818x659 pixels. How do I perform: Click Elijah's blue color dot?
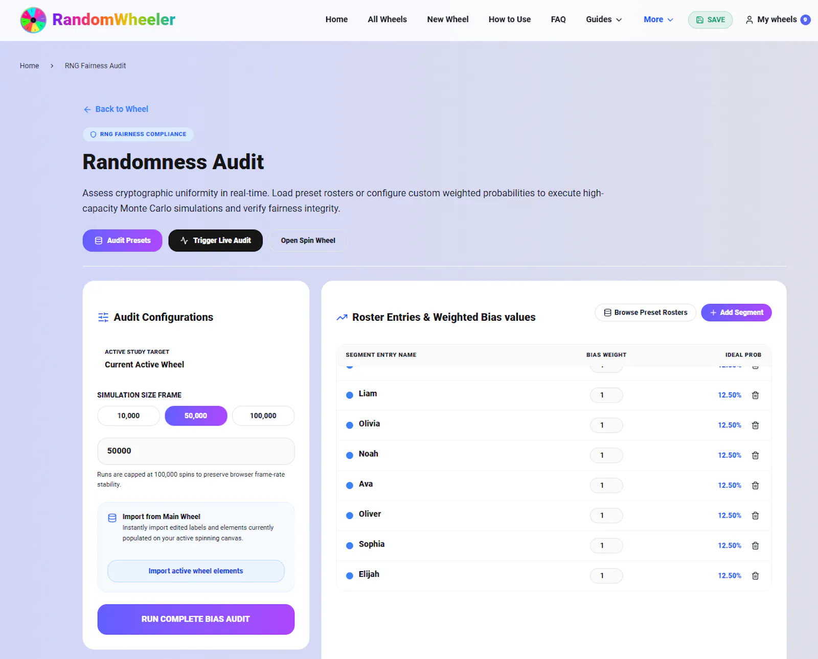pos(350,576)
